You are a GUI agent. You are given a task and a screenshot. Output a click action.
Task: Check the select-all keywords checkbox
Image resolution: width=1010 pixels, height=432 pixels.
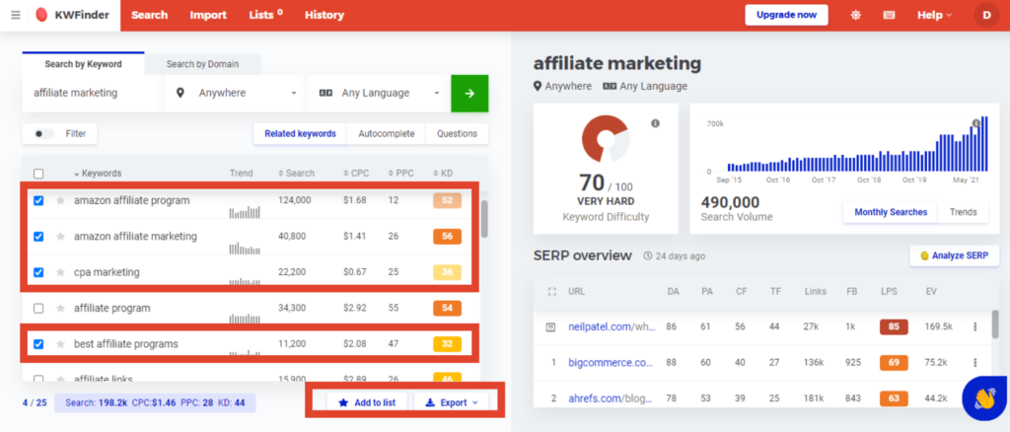(x=38, y=174)
